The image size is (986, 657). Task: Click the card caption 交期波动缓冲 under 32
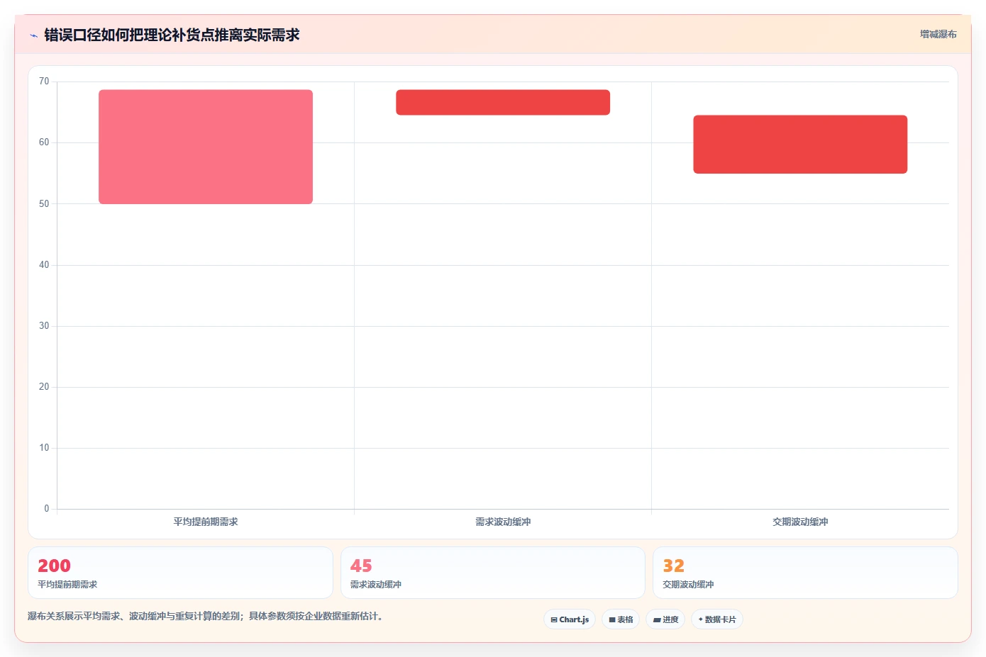688,585
